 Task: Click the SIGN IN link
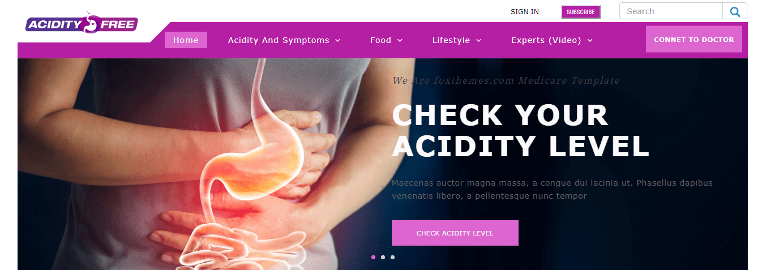tap(525, 12)
